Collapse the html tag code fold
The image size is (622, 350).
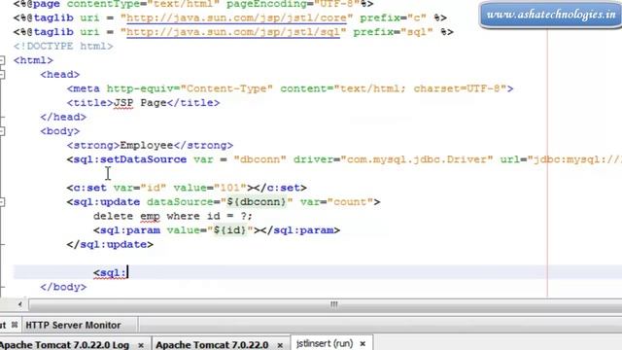pos(2,60)
